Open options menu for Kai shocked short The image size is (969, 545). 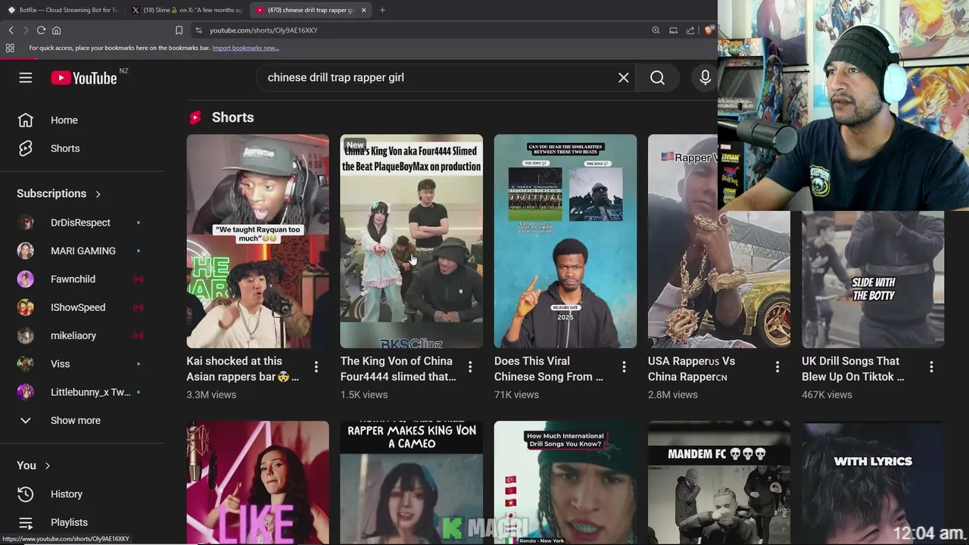click(x=316, y=367)
